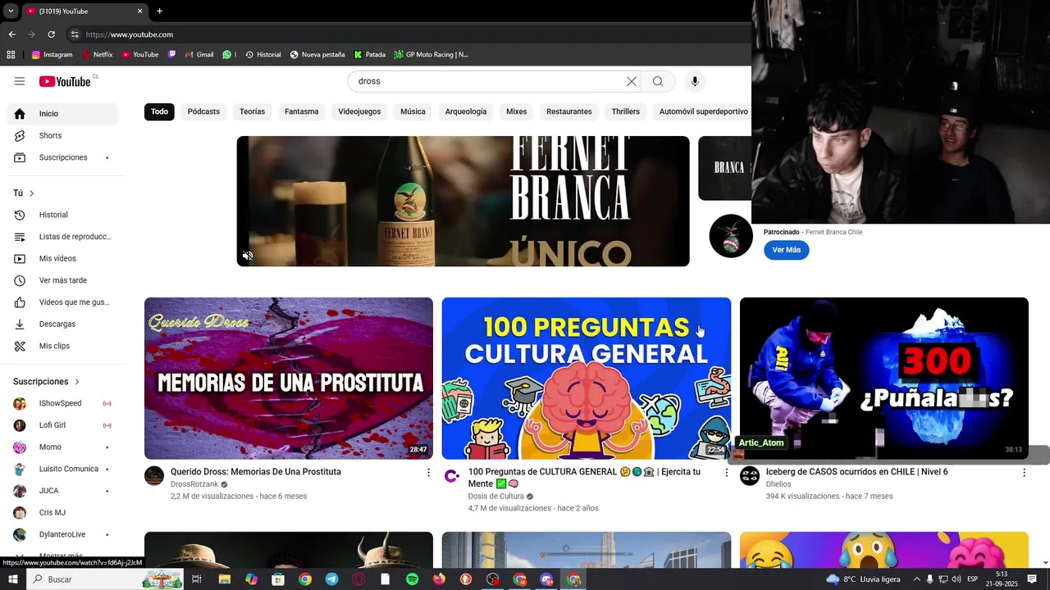Open the Memorias de una Prostituta thumbnail
This screenshot has height=590, width=1050.
pos(289,379)
